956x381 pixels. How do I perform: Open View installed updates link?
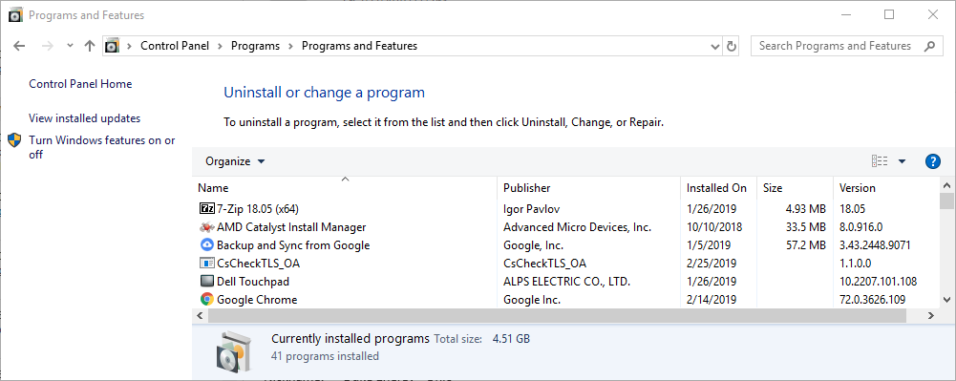coord(85,118)
